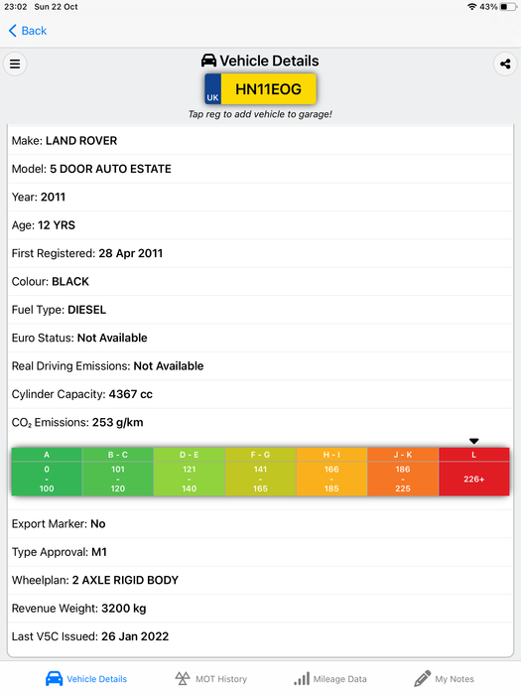Open the My Notes tab
This screenshot has width=521, height=695.
pos(444,678)
